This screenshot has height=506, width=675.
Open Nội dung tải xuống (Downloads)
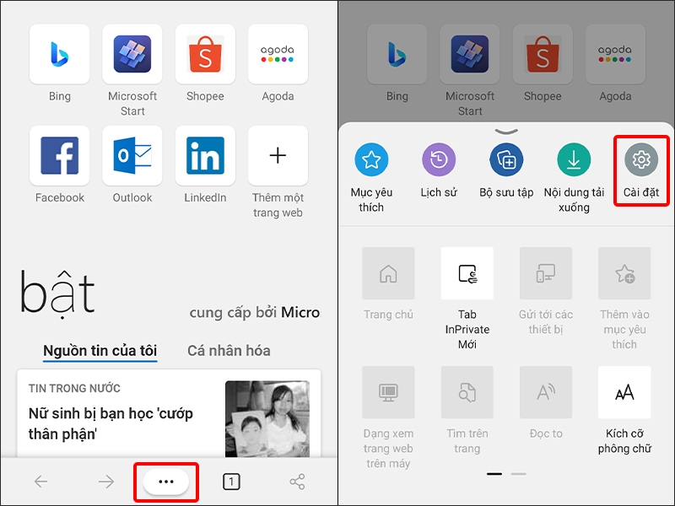574,160
